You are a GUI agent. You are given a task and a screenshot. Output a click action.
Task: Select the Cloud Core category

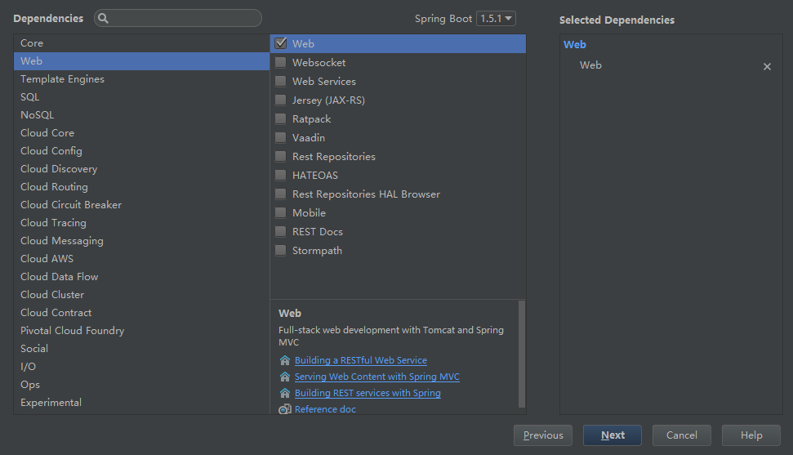pos(141,132)
